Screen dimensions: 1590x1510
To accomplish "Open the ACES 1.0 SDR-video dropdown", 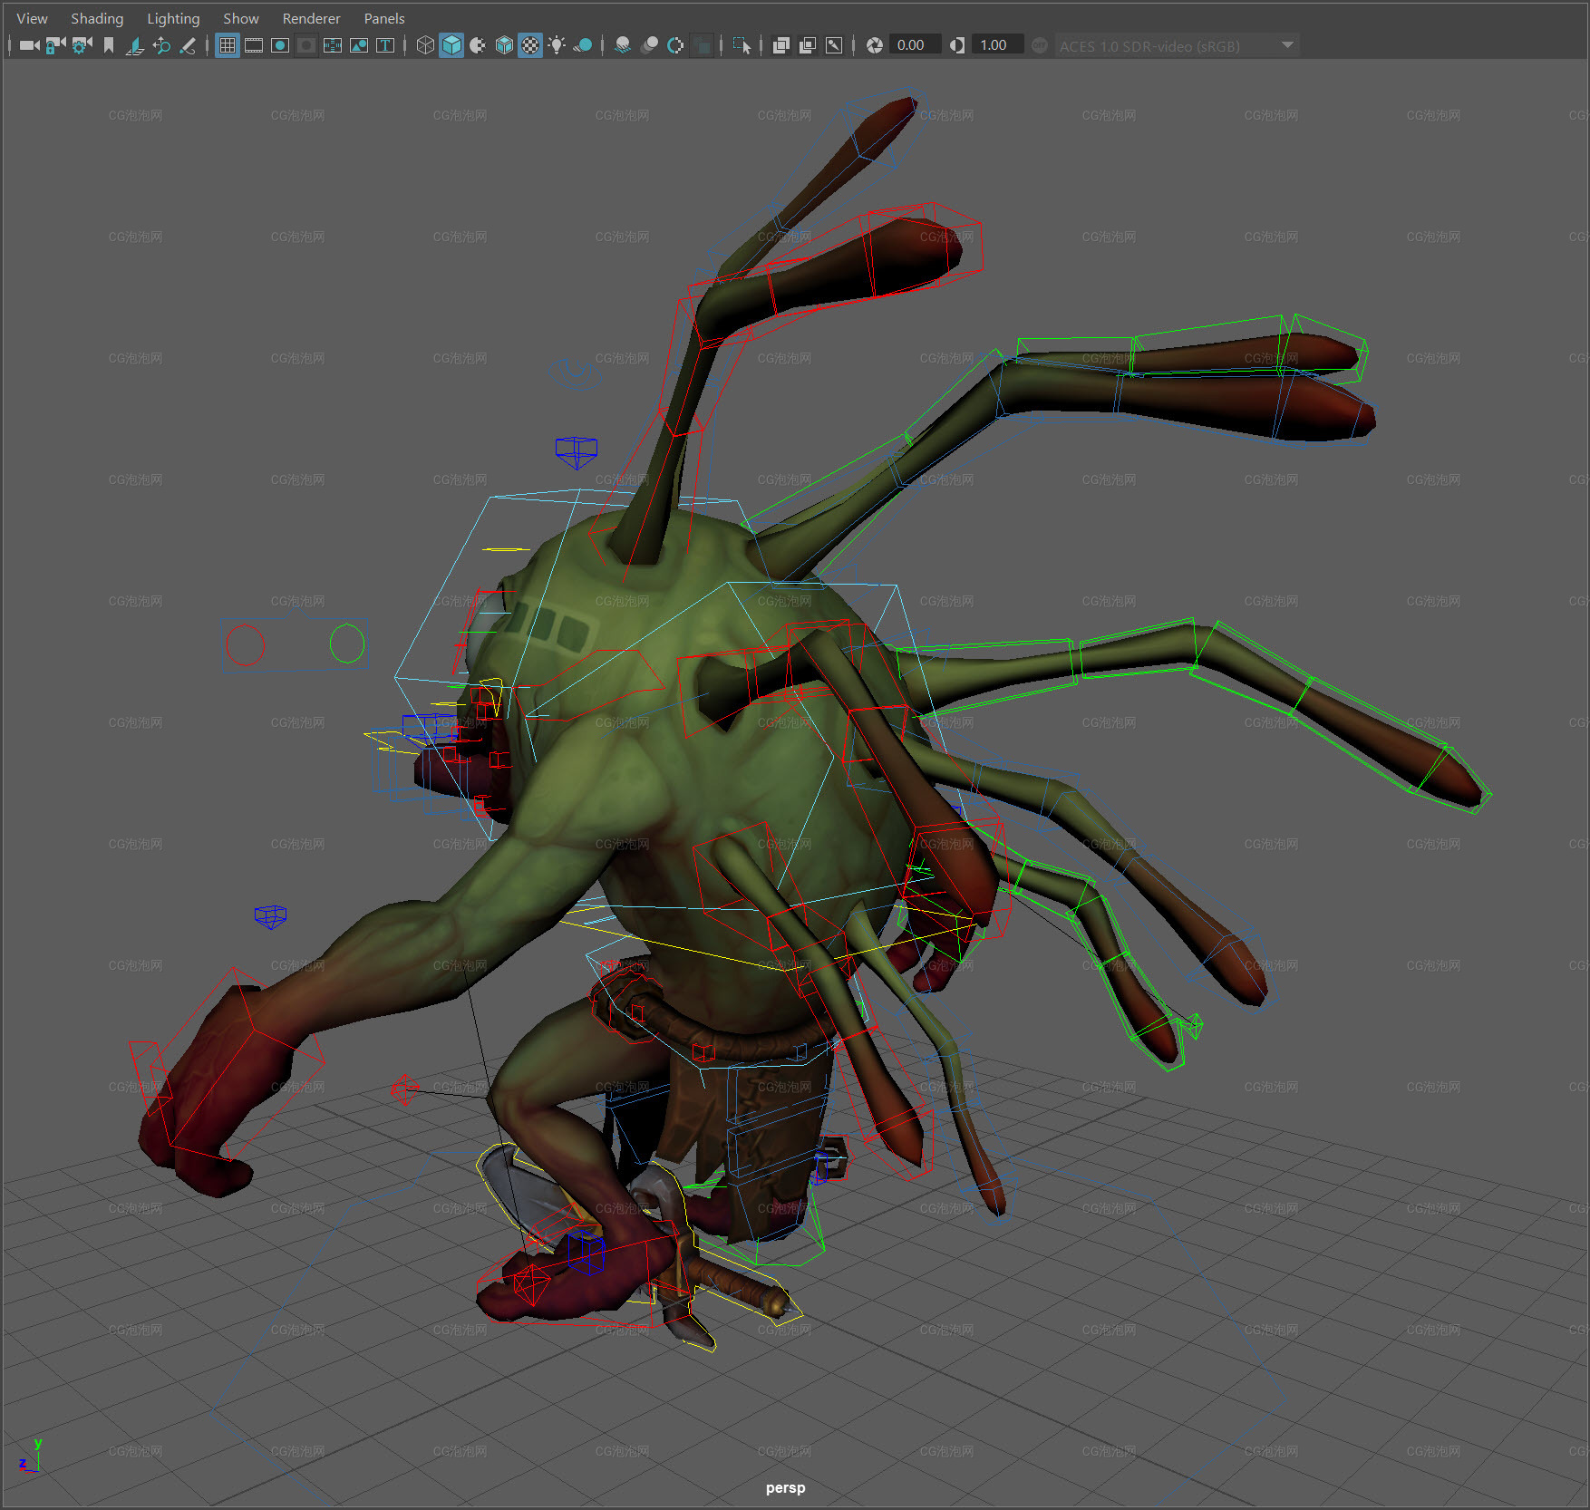I will (1177, 45).
